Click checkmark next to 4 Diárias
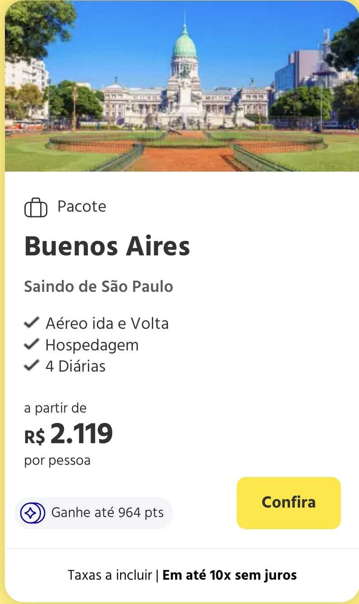 coord(31,366)
